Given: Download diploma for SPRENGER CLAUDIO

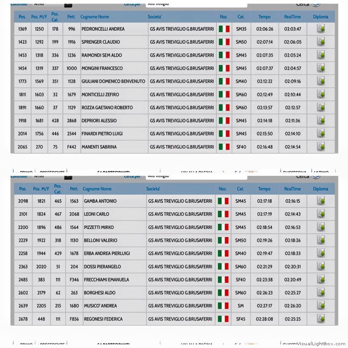Looking at the screenshot, I should tap(321, 42).
